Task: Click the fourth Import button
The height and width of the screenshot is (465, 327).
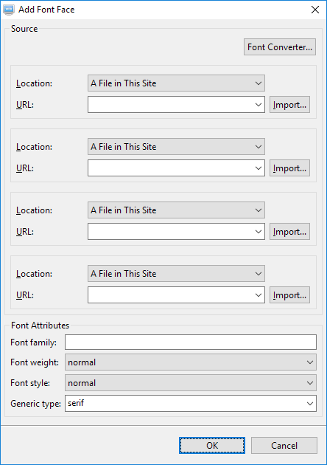Action: 289,294
